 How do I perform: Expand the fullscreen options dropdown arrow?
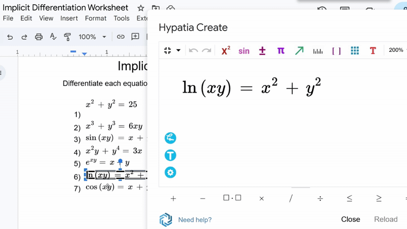(x=179, y=50)
